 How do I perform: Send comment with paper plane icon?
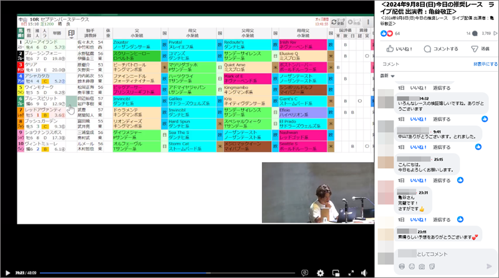(489, 266)
